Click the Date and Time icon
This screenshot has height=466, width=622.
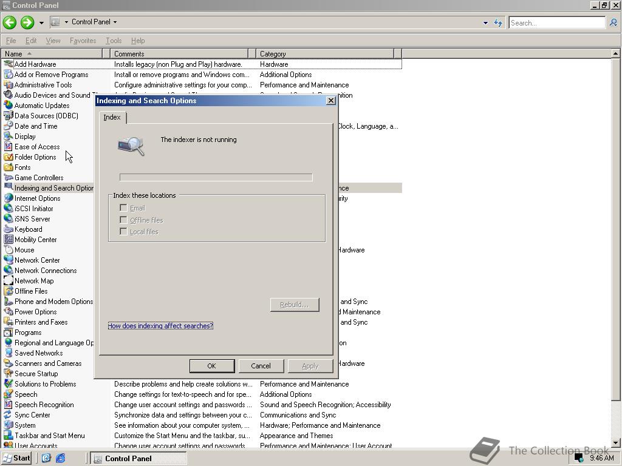pyautogui.click(x=8, y=126)
